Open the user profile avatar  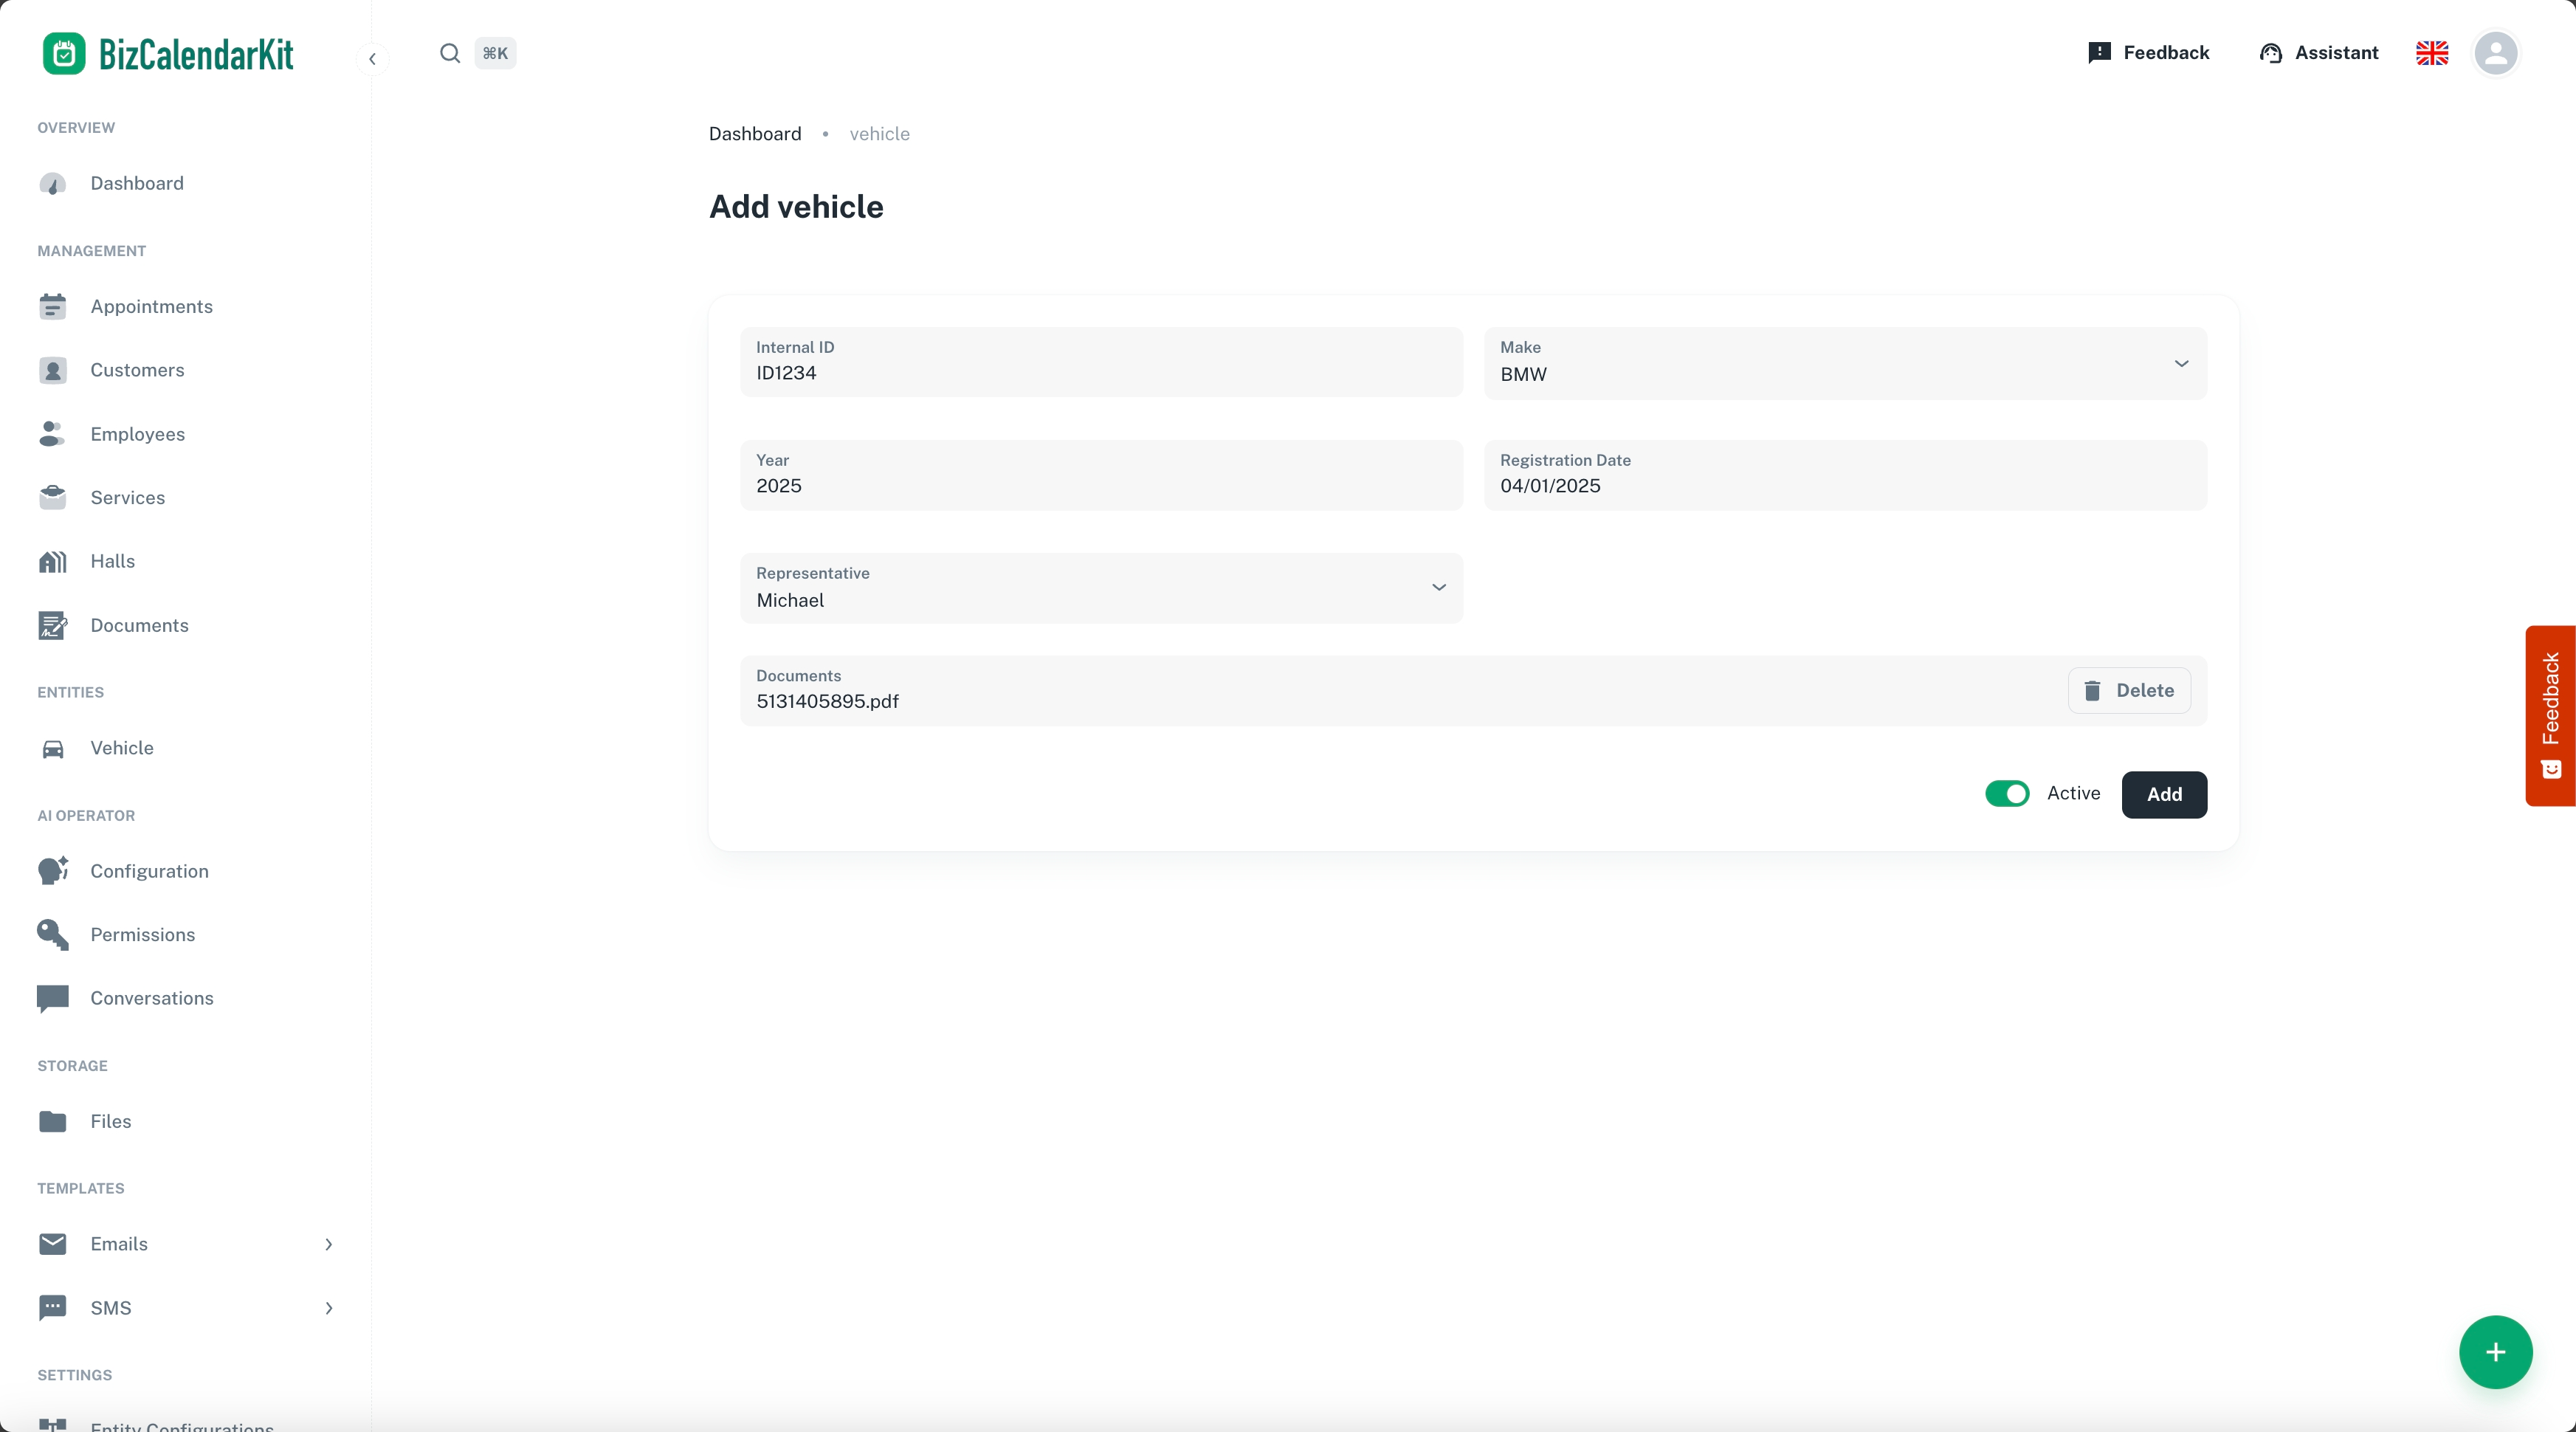pos(2495,53)
